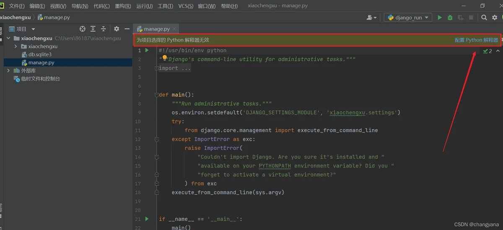This screenshot has width=503, height=230.
Task: Click the run with coverage icon
Action: point(461,18)
